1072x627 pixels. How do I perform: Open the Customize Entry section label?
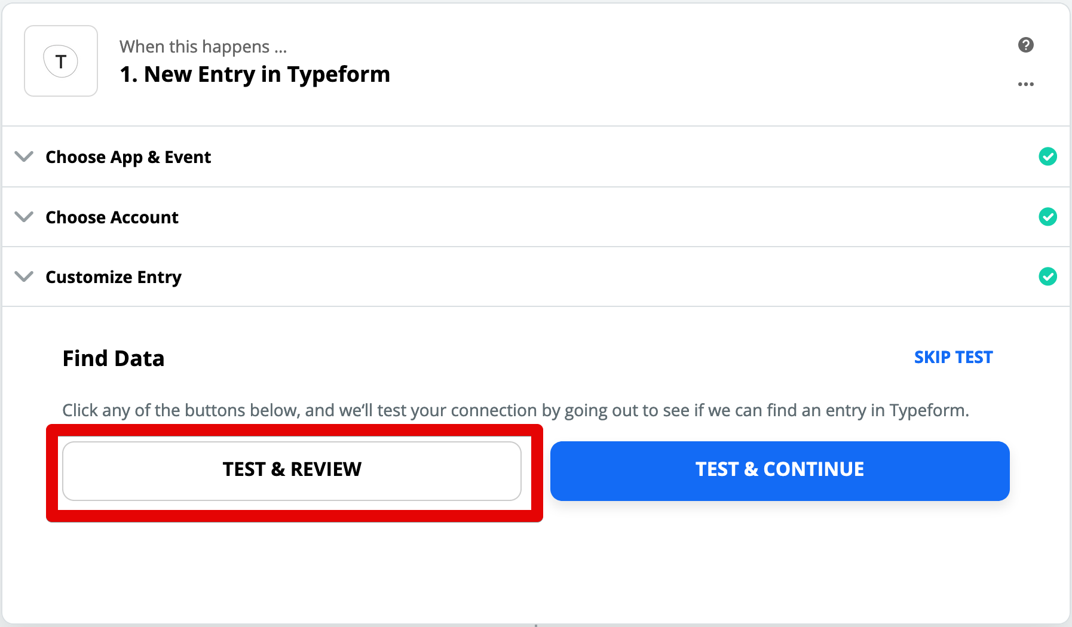[114, 277]
